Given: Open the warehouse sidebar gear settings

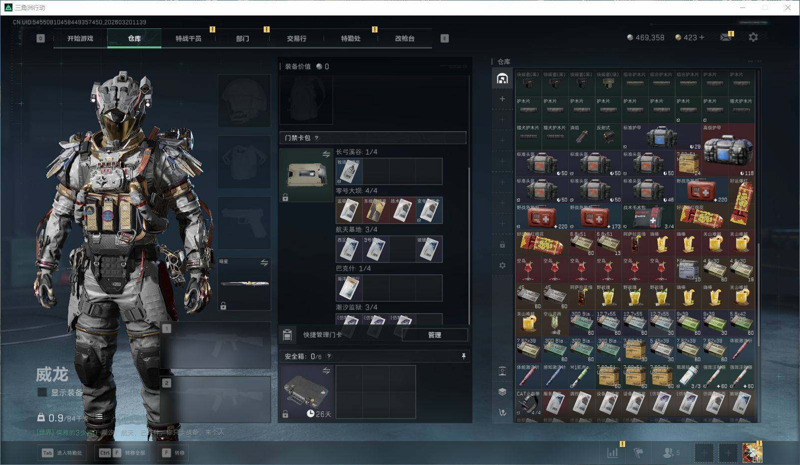Looking at the screenshot, I should 502,265.
